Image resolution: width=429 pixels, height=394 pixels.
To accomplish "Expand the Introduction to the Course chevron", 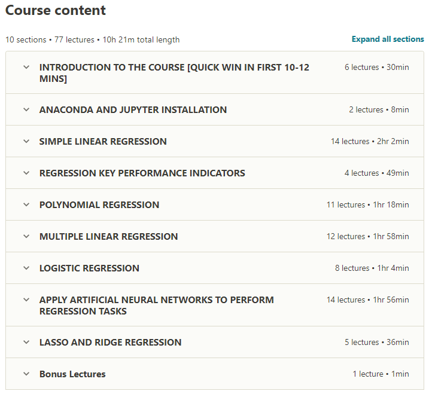I will [26, 67].
